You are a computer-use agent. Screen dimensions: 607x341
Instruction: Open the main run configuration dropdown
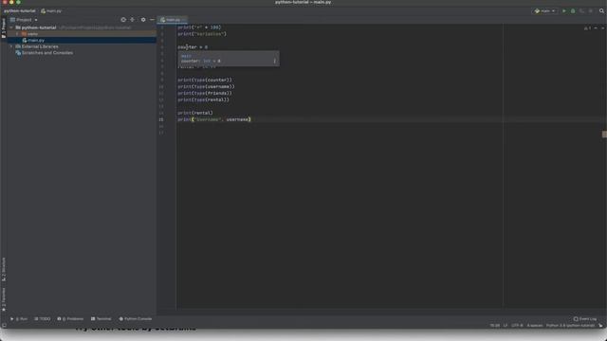coord(545,11)
